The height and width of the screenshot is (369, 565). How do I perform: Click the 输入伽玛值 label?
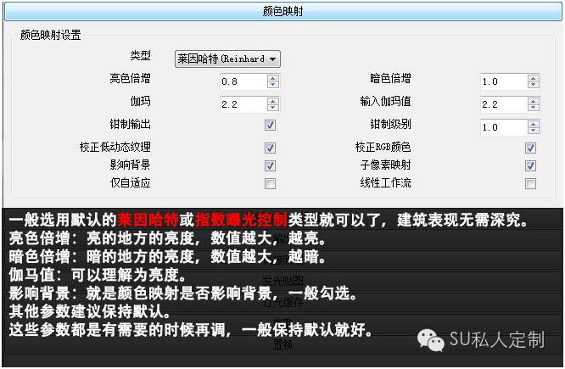point(385,101)
